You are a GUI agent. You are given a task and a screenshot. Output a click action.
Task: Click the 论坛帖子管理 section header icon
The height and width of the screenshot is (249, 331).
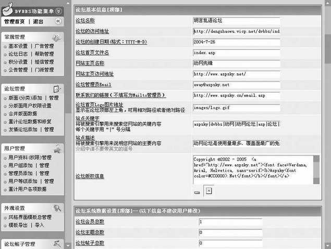pos(58,243)
